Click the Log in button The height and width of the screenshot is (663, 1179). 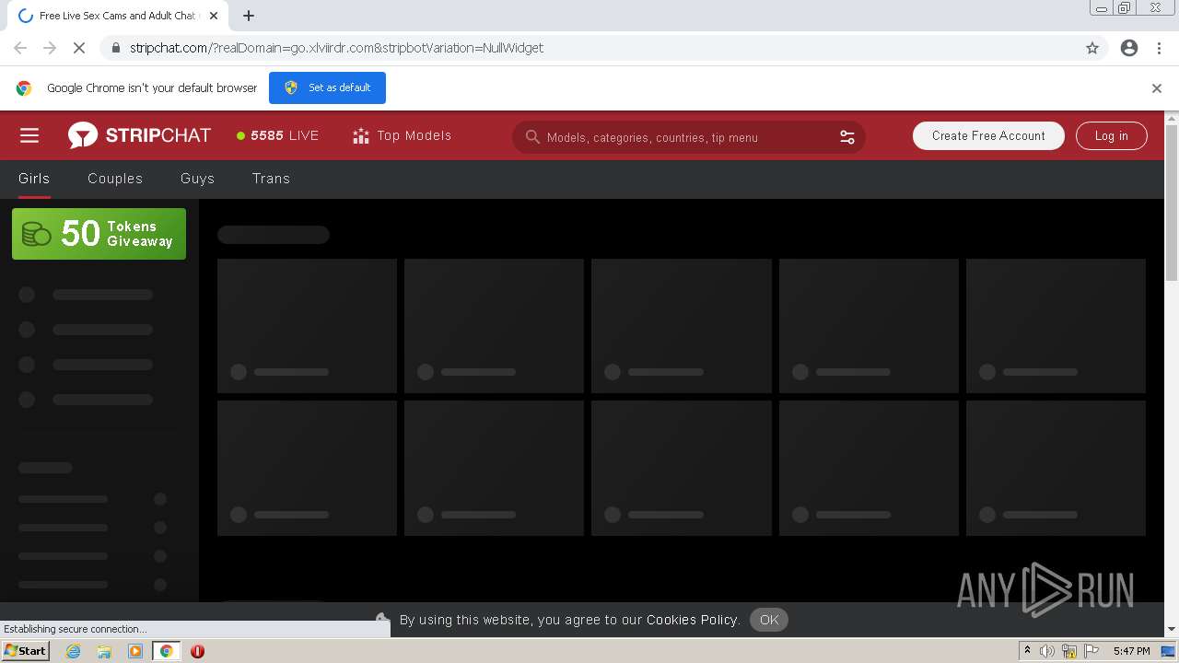[1111, 135]
